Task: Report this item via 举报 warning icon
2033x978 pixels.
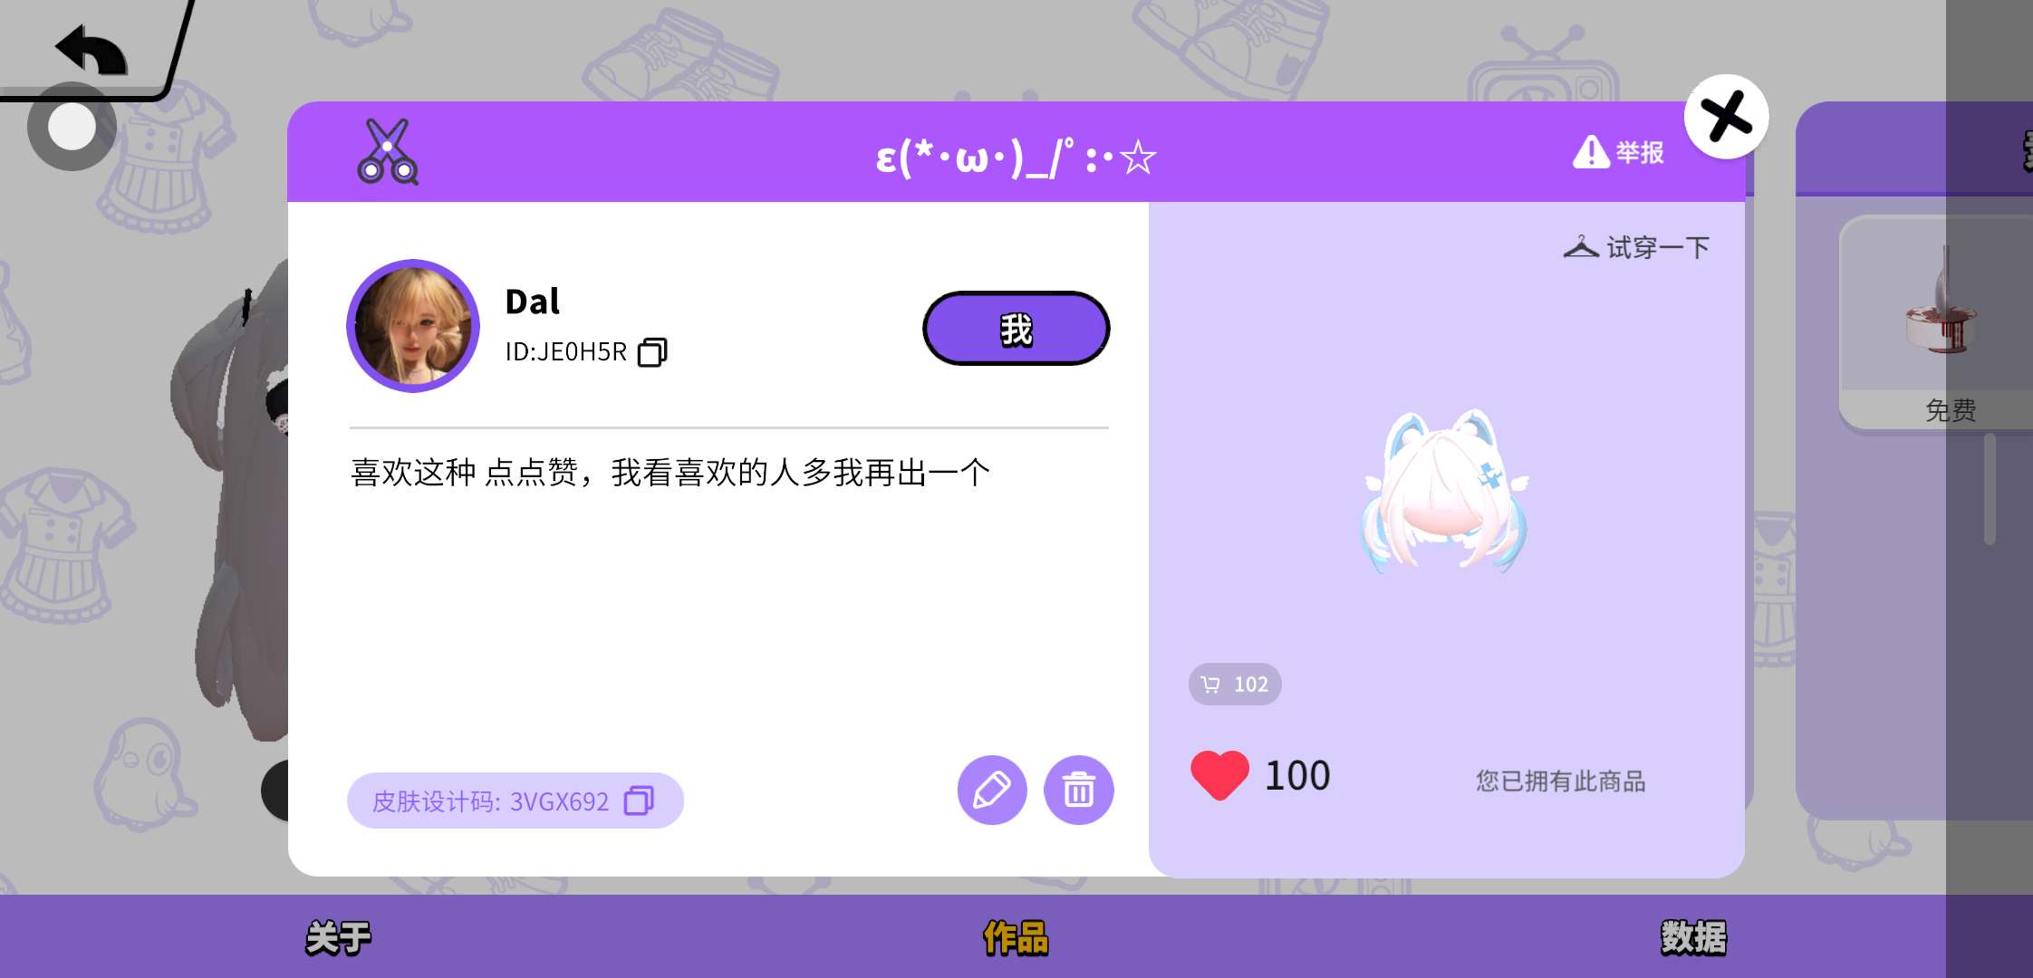Action: [1618, 152]
